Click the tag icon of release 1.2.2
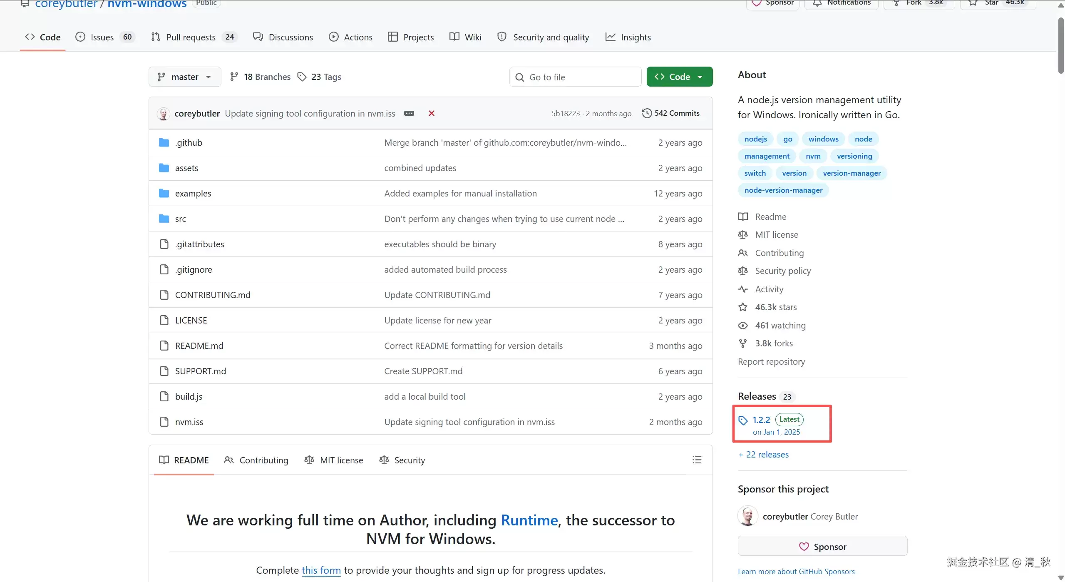The image size is (1065, 582). [x=743, y=420]
